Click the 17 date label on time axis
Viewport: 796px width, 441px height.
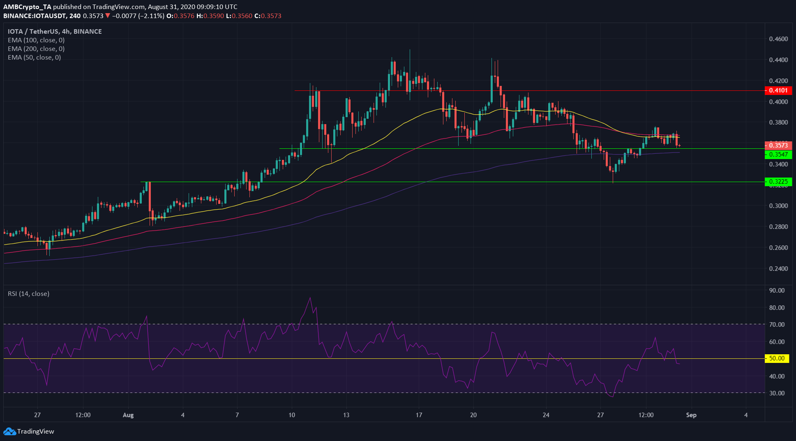pos(419,415)
